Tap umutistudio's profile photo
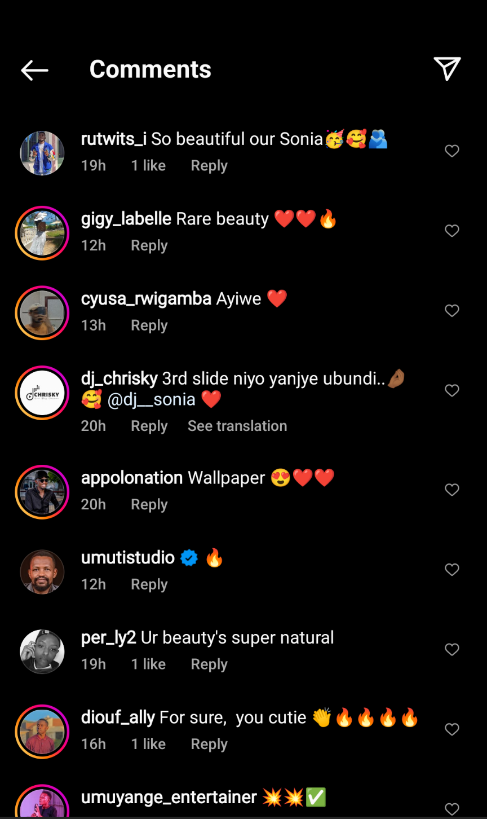This screenshot has height=819, width=487. point(42,572)
